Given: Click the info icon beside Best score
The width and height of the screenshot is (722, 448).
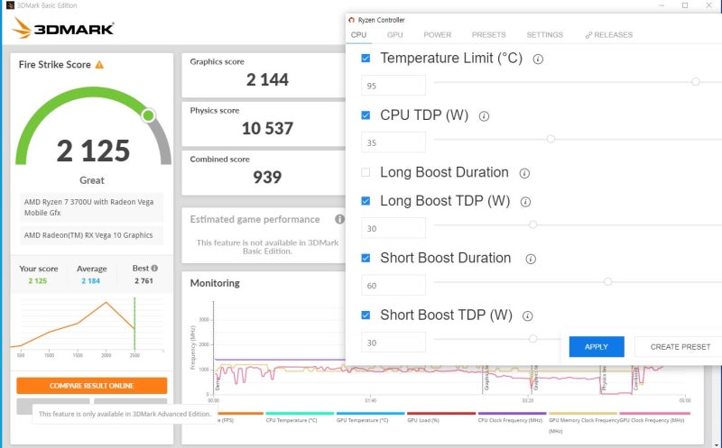Looking at the screenshot, I should pos(154,268).
